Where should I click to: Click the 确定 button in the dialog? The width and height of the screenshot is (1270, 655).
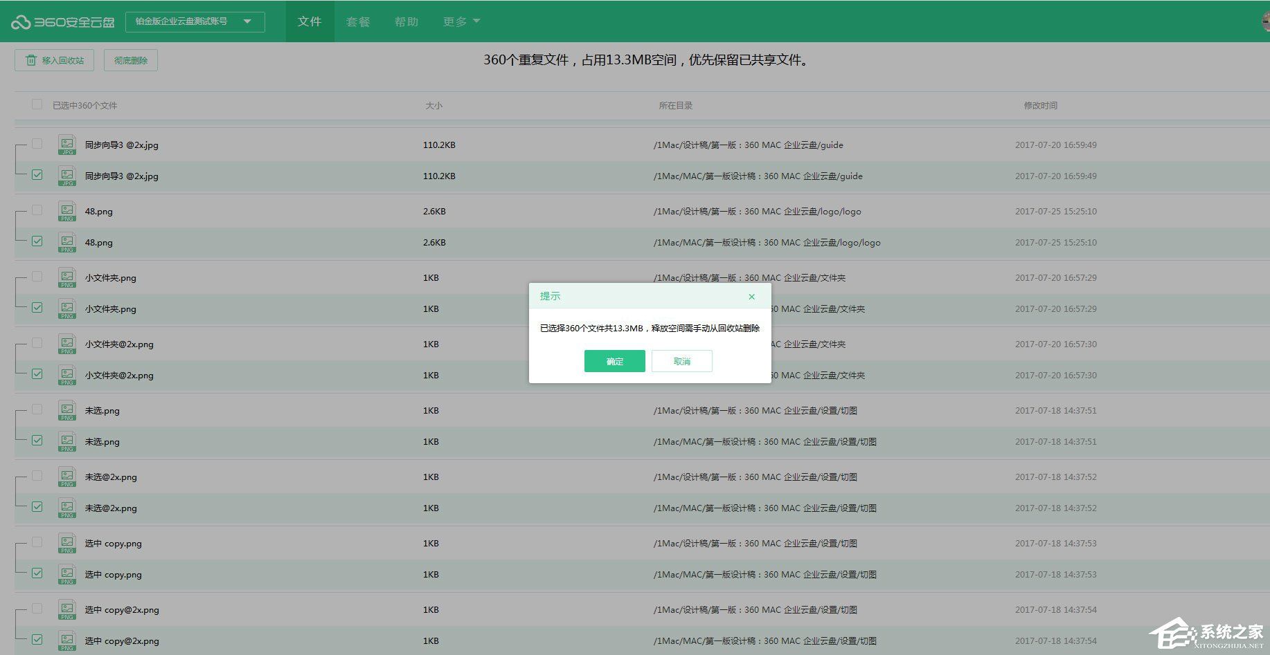614,361
